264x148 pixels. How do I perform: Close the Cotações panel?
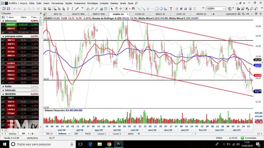tap(40, 14)
